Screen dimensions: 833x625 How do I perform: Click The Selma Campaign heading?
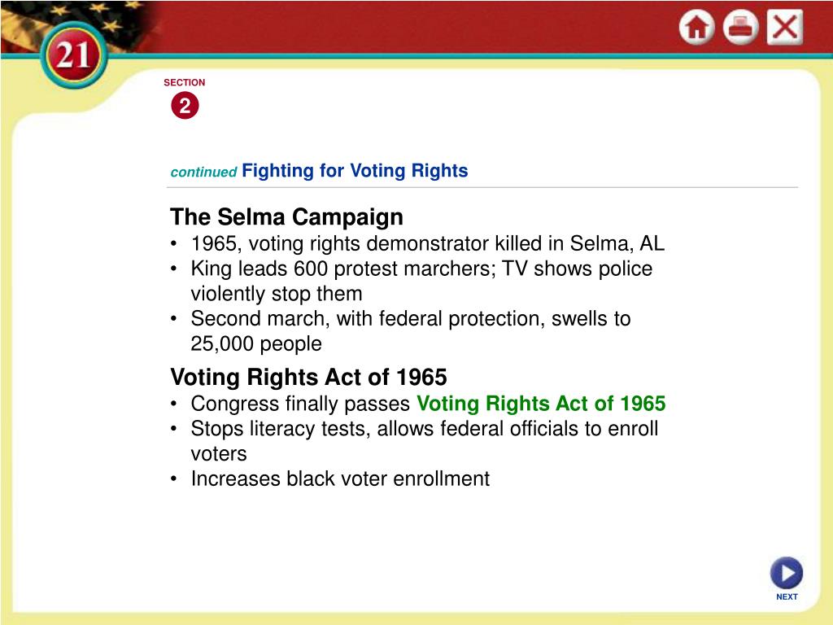pyautogui.click(x=286, y=216)
